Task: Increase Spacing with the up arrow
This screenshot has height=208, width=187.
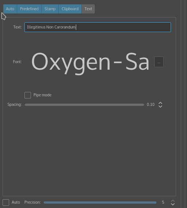Action: pyautogui.click(x=160, y=103)
